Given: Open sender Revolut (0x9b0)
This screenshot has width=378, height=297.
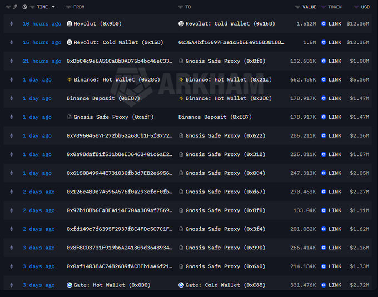Looking at the screenshot, I should tap(98, 23).
